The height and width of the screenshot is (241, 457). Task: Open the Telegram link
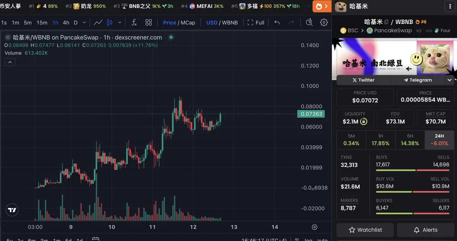(418, 80)
